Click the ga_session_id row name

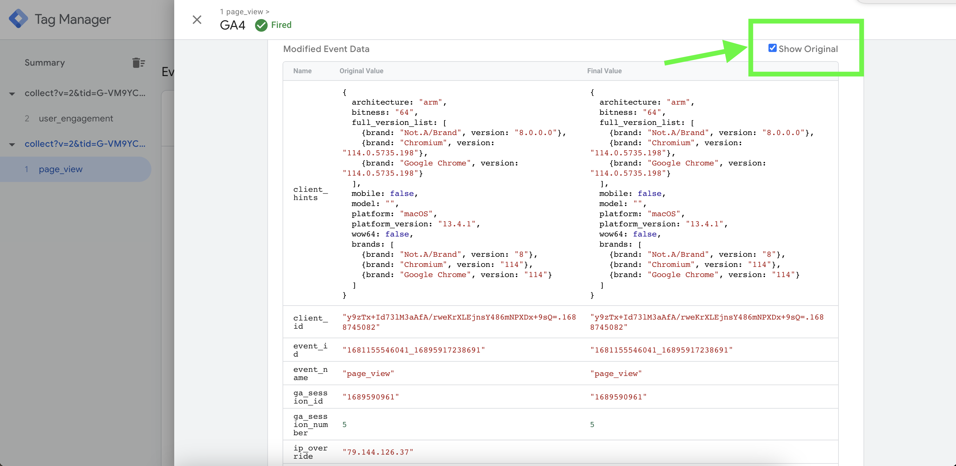coord(310,397)
